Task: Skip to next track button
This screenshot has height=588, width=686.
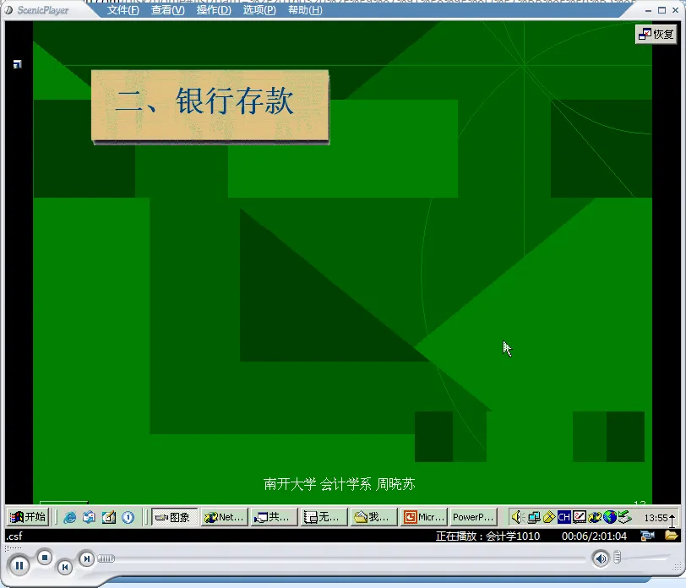Action: pyautogui.click(x=86, y=558)
